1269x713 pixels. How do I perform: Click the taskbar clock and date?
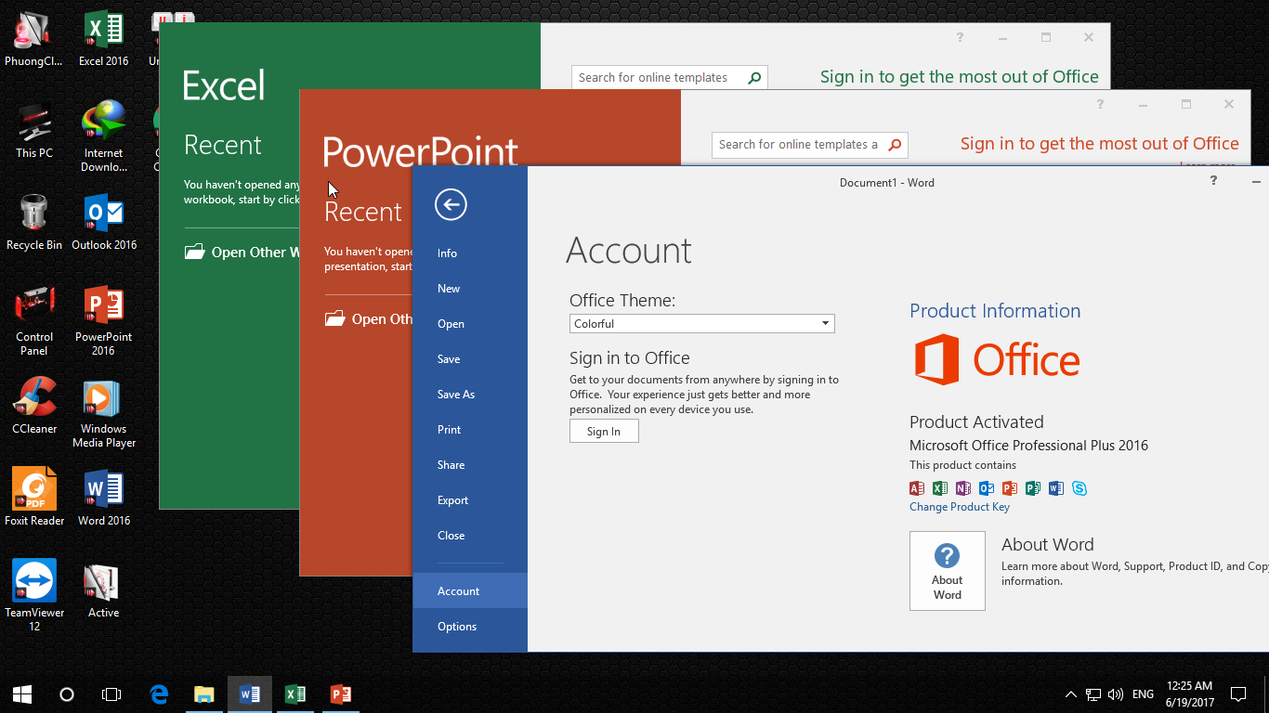[x=1189, y=694]
